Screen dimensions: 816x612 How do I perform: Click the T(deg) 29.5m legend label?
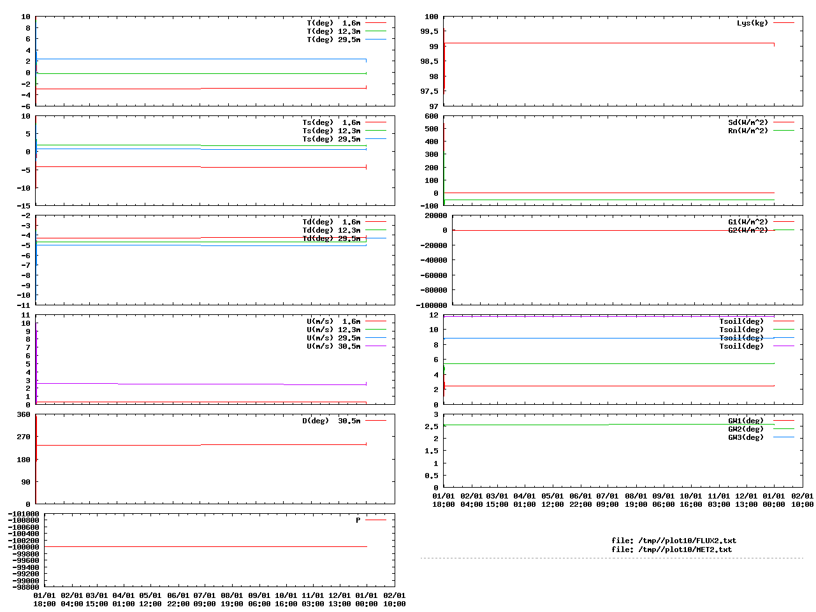[x=333, y=40]
